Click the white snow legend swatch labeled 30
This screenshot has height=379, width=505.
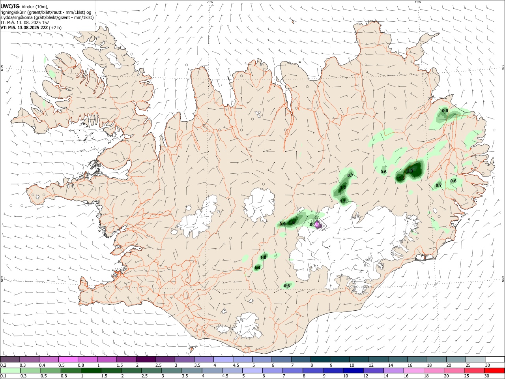(x=495, y=359)
